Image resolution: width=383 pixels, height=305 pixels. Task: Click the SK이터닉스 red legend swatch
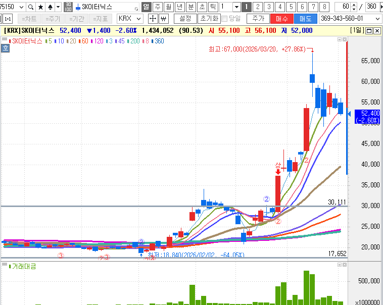pyautogui.click(x=10, y=41)
